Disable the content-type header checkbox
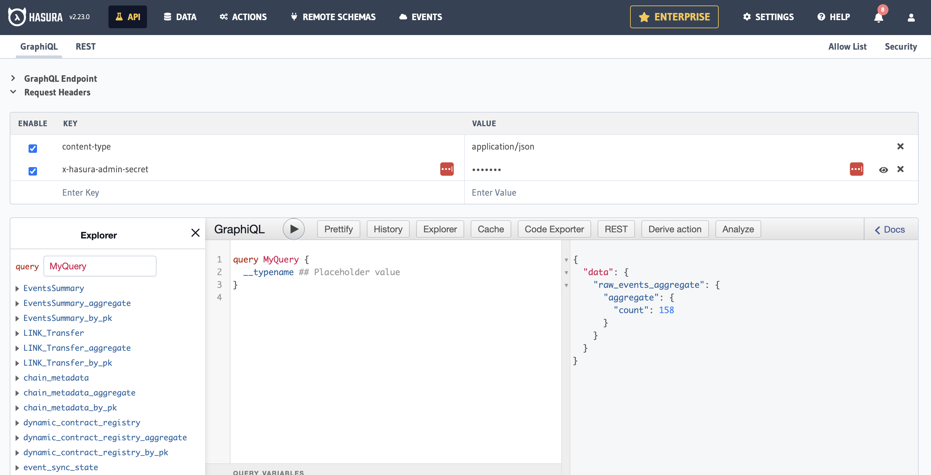931x475 pixels. coord(32,149)
